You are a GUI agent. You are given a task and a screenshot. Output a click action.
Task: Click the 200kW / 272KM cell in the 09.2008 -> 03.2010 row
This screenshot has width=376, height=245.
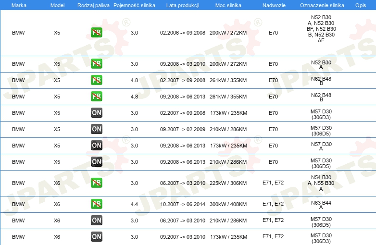pyautogui.click(x=228, y=64)
